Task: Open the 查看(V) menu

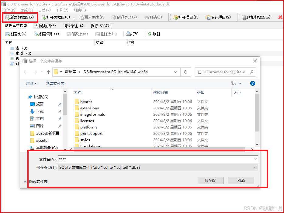Action: coord(44,10)
